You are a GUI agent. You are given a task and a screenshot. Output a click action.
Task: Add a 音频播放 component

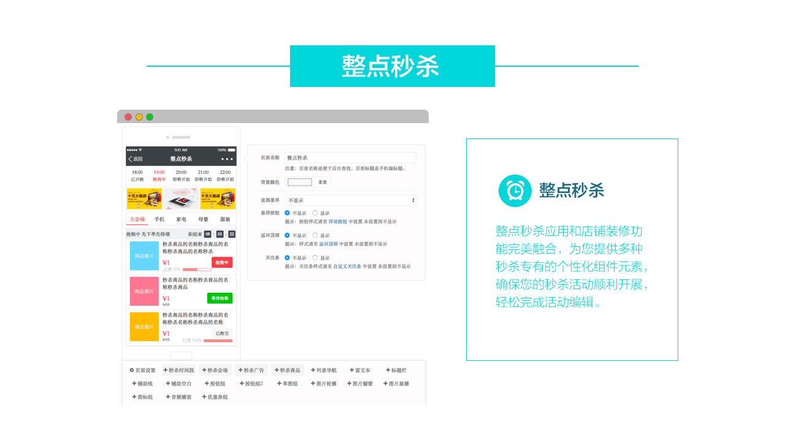(x=178, y=398)
